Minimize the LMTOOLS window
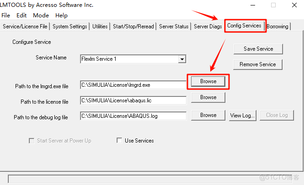Viewport: 304px width, 185px height. click(x=253, y=5)
